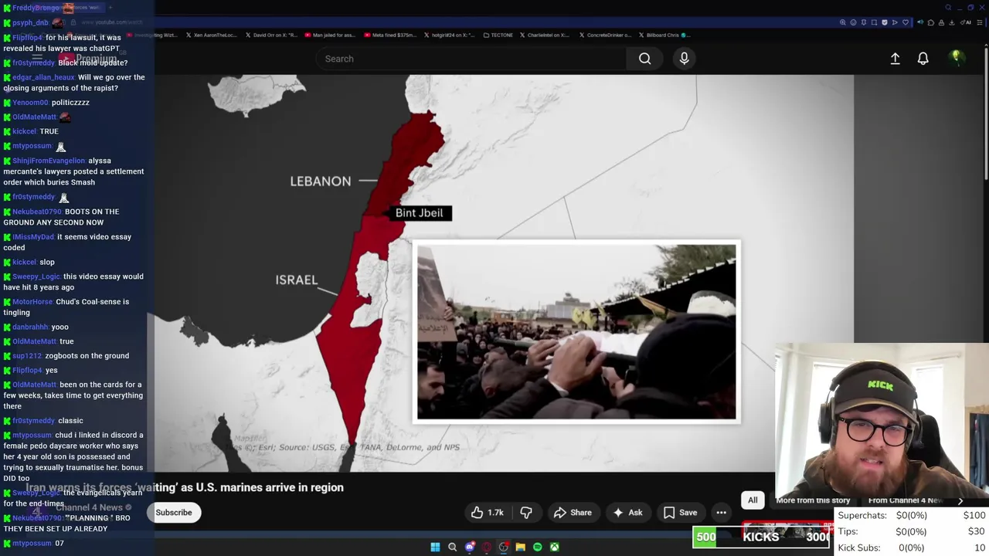The image size is (989, 556).
Task: Open the TECTONE bookmarks folder
Action: click(498, 35)
